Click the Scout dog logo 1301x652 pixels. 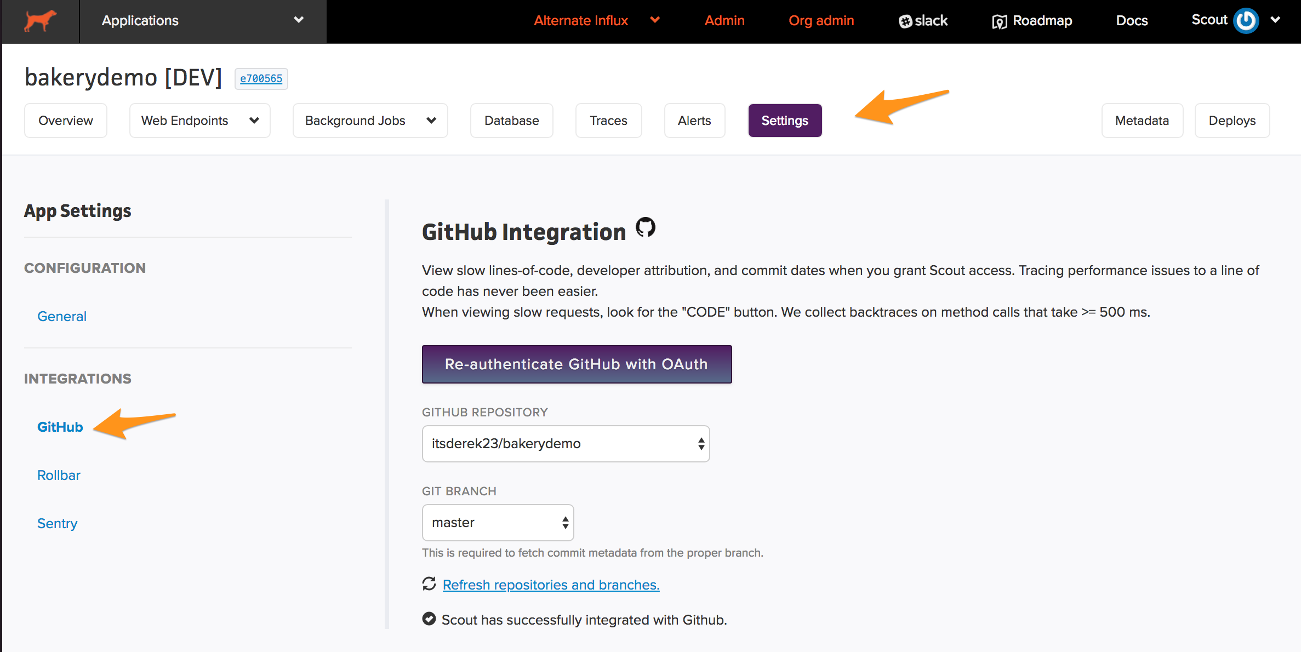pyautogui.click(x=41, y=21)
